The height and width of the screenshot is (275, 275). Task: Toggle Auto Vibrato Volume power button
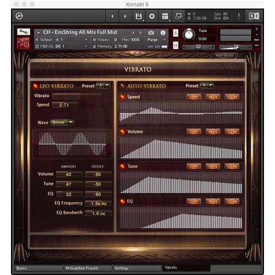(x=122, y=131)
